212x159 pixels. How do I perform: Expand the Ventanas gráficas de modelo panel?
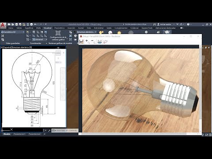click(x=60, y=43)
